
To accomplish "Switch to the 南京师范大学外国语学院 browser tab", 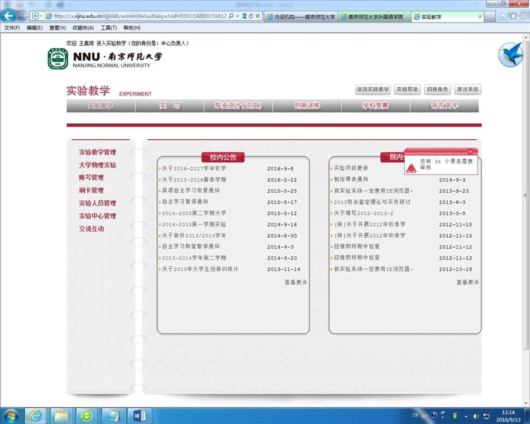I will pyautogui.click(x=375, y=17).
